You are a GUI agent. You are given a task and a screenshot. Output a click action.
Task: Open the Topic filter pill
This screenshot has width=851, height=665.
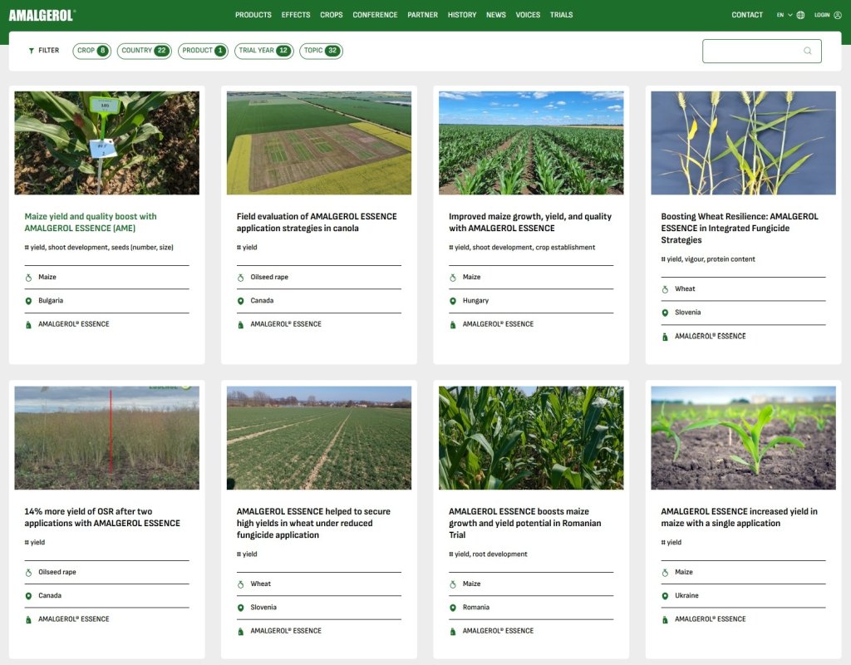coord(321,51)
